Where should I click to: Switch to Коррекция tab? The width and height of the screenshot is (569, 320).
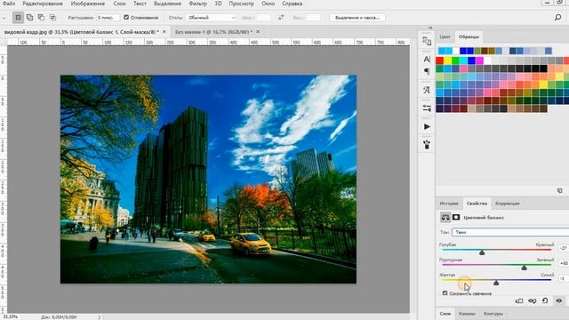pyautogui.click(x=508, y=204)
